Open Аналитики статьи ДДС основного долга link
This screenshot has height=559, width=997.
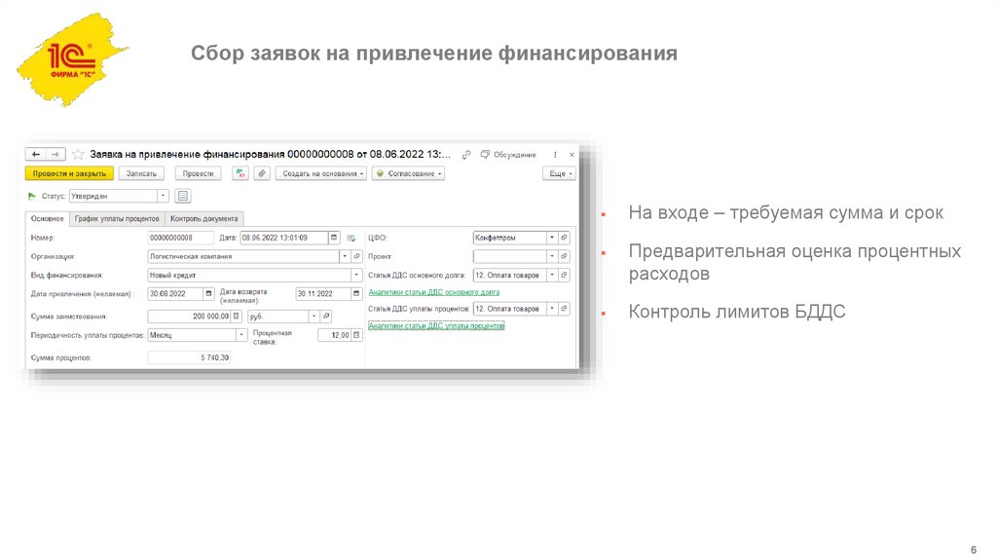[x=434, y=292]
